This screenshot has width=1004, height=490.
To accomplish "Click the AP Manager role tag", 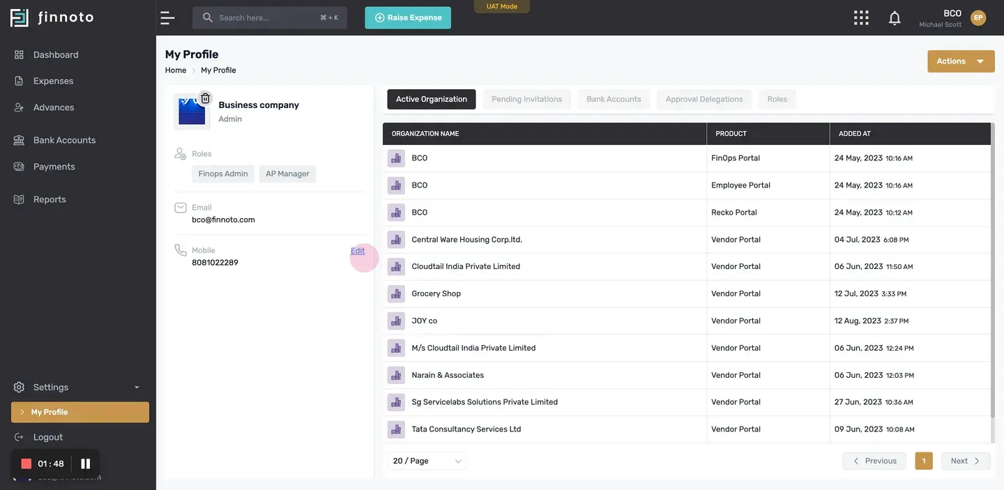I will click(x=287, y=174).
